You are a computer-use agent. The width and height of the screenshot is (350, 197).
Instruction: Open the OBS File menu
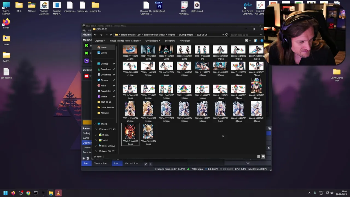[x=84, y=30]
